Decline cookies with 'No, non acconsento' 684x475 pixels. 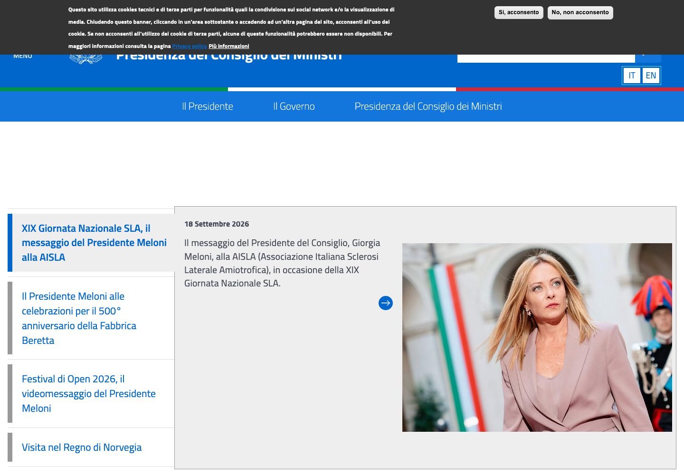580,13
